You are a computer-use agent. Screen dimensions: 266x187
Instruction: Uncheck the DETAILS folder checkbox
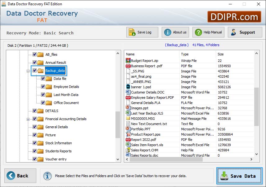tap(34, 111)
